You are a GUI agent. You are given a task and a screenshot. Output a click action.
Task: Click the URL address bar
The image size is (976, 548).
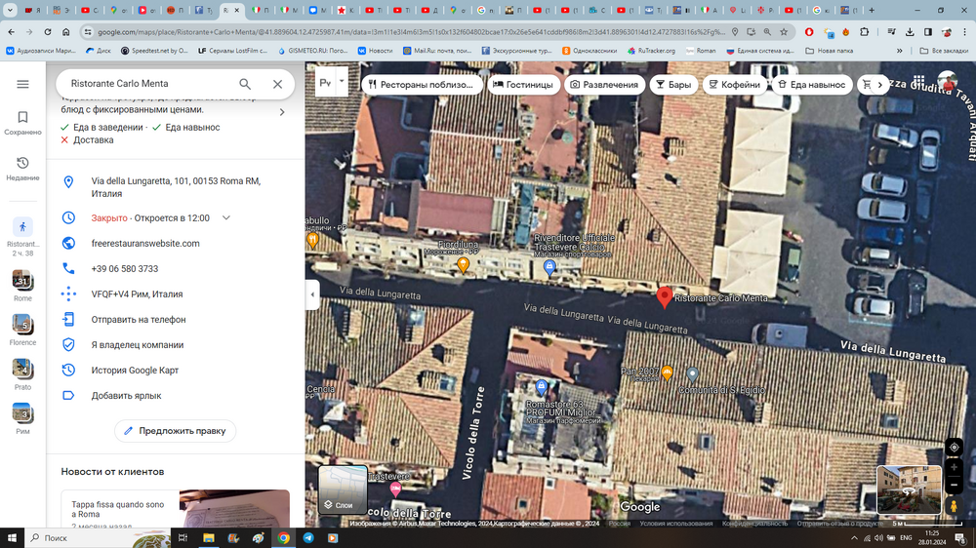pyautogui.click(x=411, y=32)
